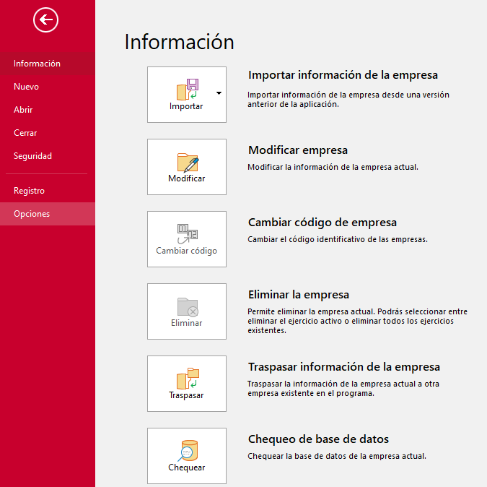The image size is (487, 487).
Task: Click the Importar button label
Action: [x=186, y=106]
